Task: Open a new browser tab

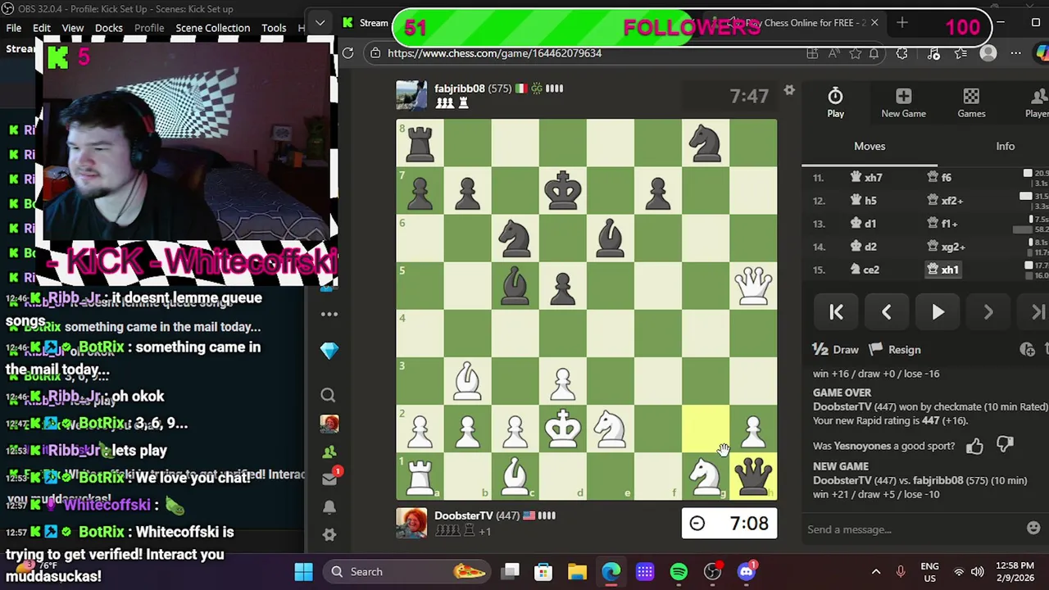Action: click(x=902, y=23)
